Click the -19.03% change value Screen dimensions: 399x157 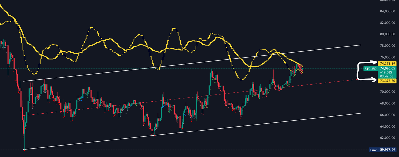click(x=386, y=72)
